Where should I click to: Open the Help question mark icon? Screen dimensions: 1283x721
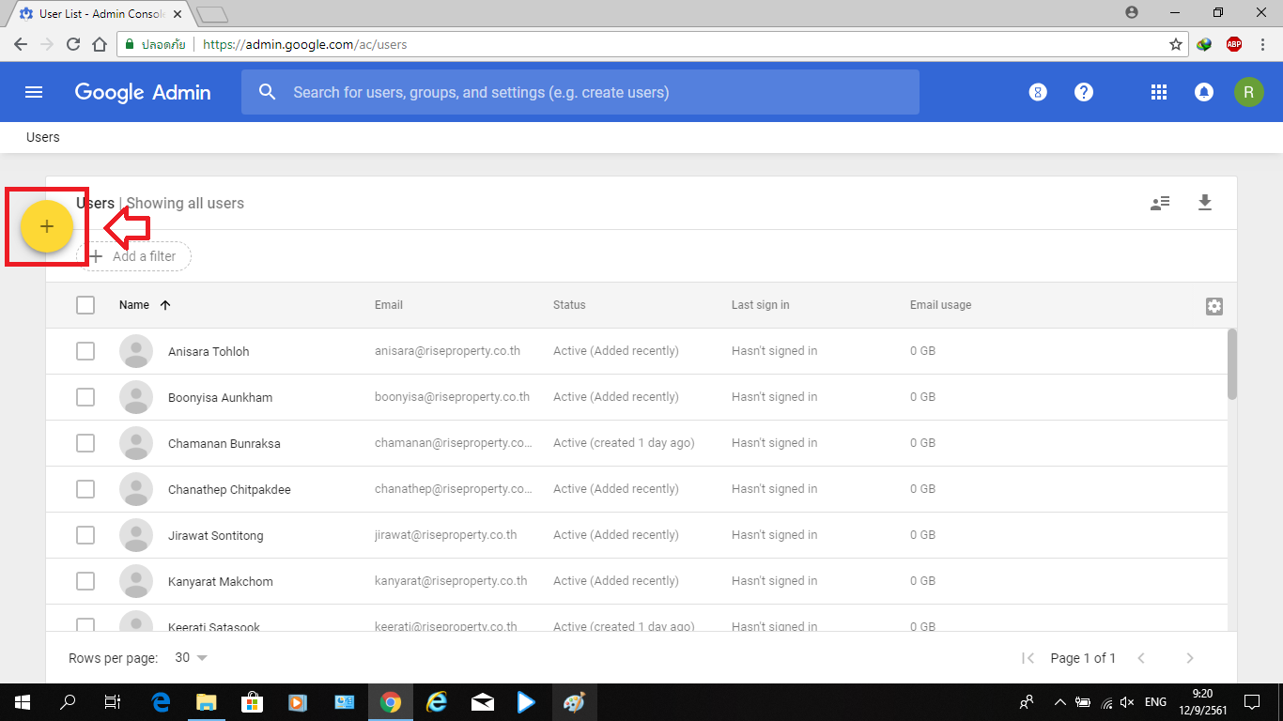pos(1084,92)
